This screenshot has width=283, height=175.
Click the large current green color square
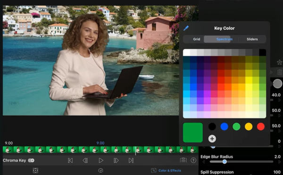tap(193, 133)
